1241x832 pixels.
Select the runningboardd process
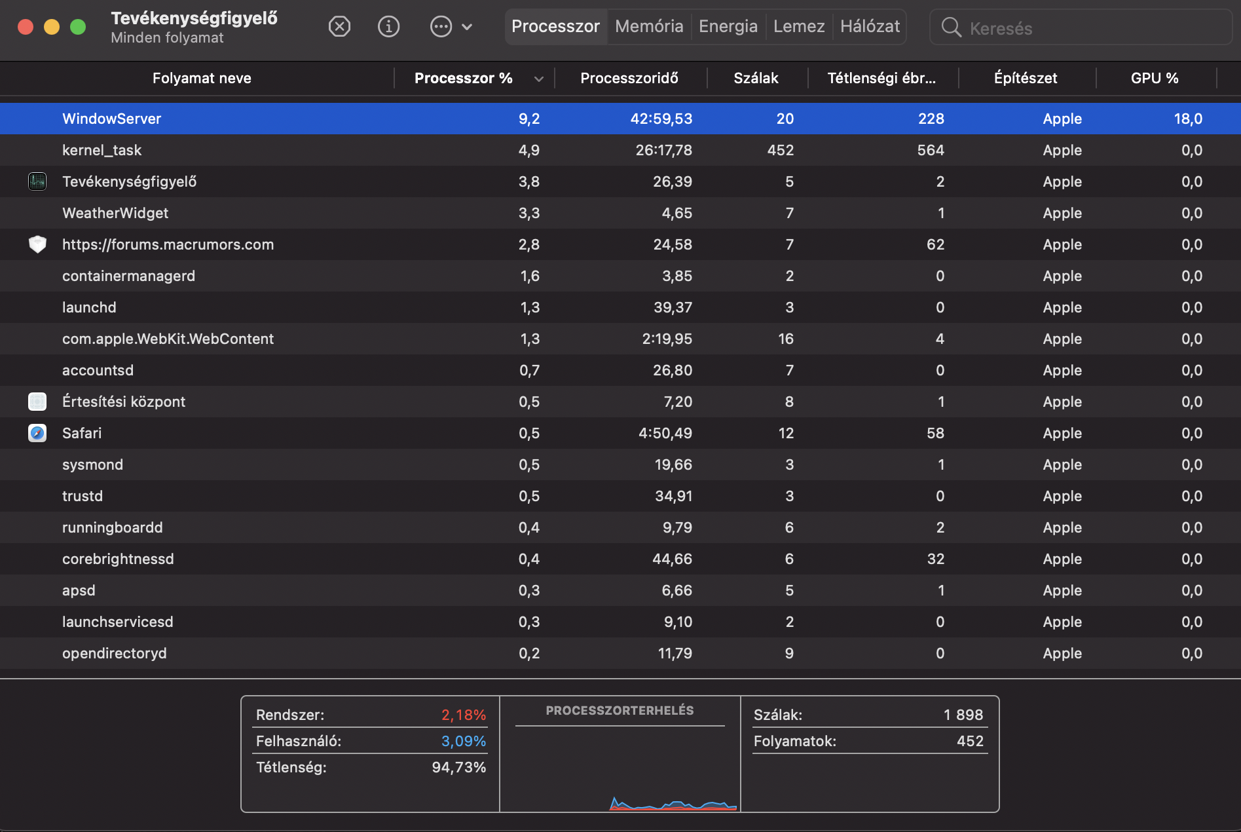coord(112,527)
